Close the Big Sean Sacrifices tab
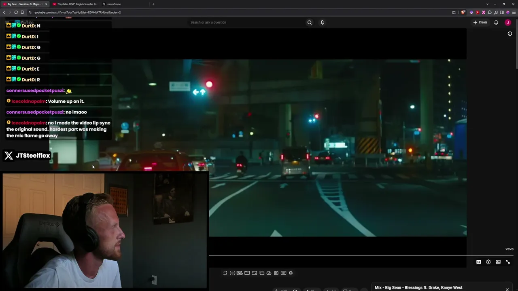This screenshot has width=518, height=291. (46, 4)
